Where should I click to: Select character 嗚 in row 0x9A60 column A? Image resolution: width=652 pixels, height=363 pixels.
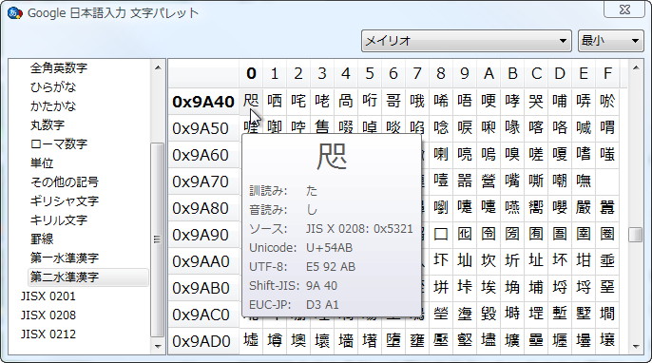489,154
